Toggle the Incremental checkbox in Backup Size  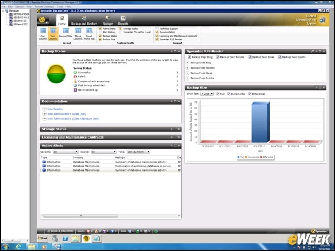tap(229, 94)
